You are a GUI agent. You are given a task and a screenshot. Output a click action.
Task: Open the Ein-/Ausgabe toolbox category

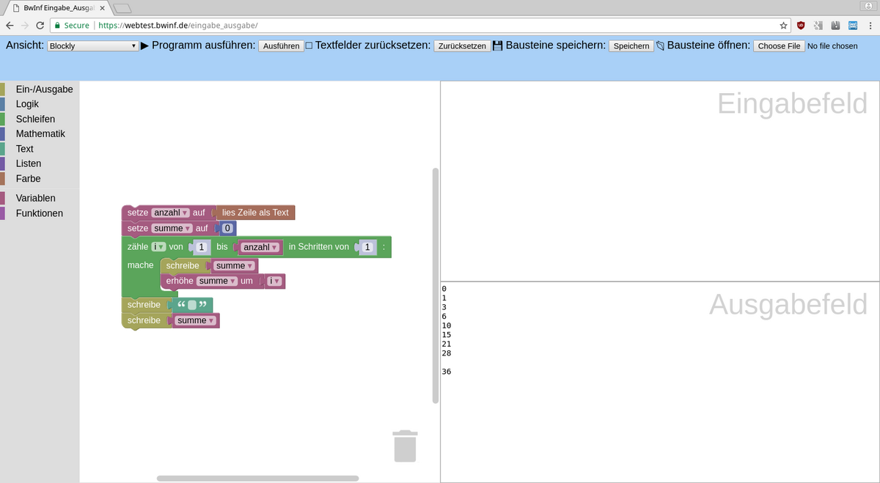44,89
